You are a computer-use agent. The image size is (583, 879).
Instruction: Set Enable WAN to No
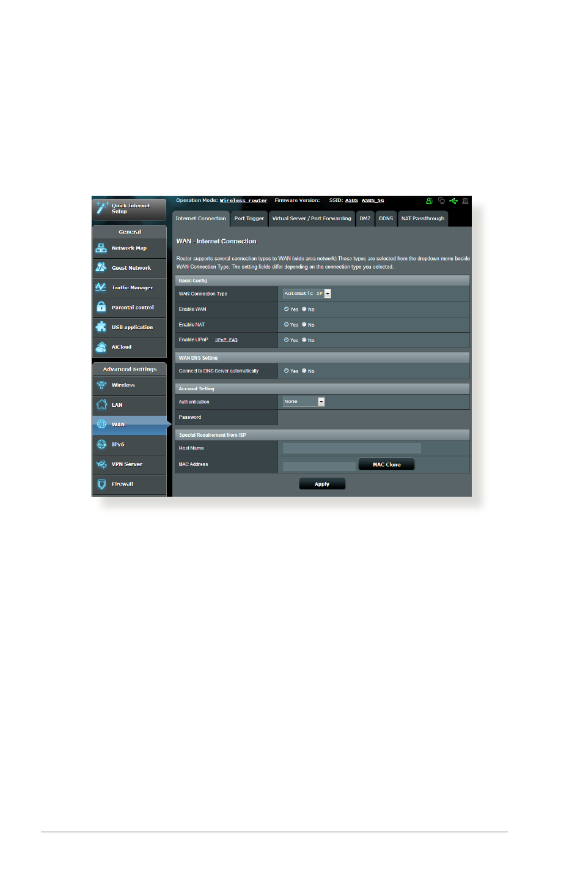point(304,309)
